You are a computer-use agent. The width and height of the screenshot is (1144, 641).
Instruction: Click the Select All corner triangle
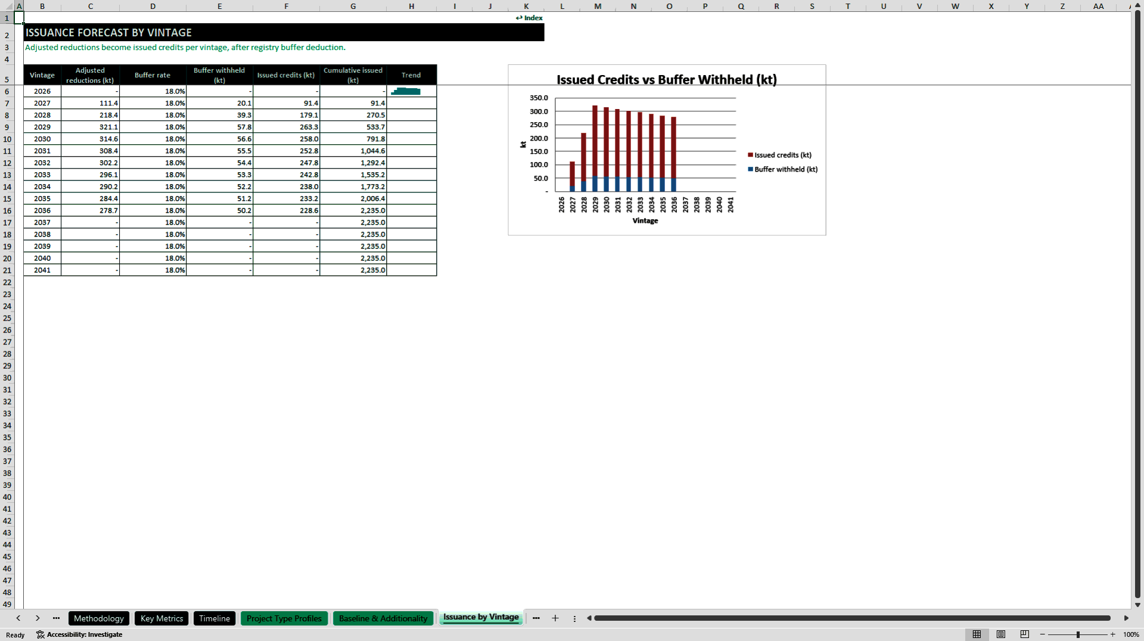click(x=9, y=6)
